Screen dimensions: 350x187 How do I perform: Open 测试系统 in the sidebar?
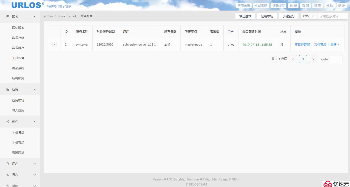(18, 68)
